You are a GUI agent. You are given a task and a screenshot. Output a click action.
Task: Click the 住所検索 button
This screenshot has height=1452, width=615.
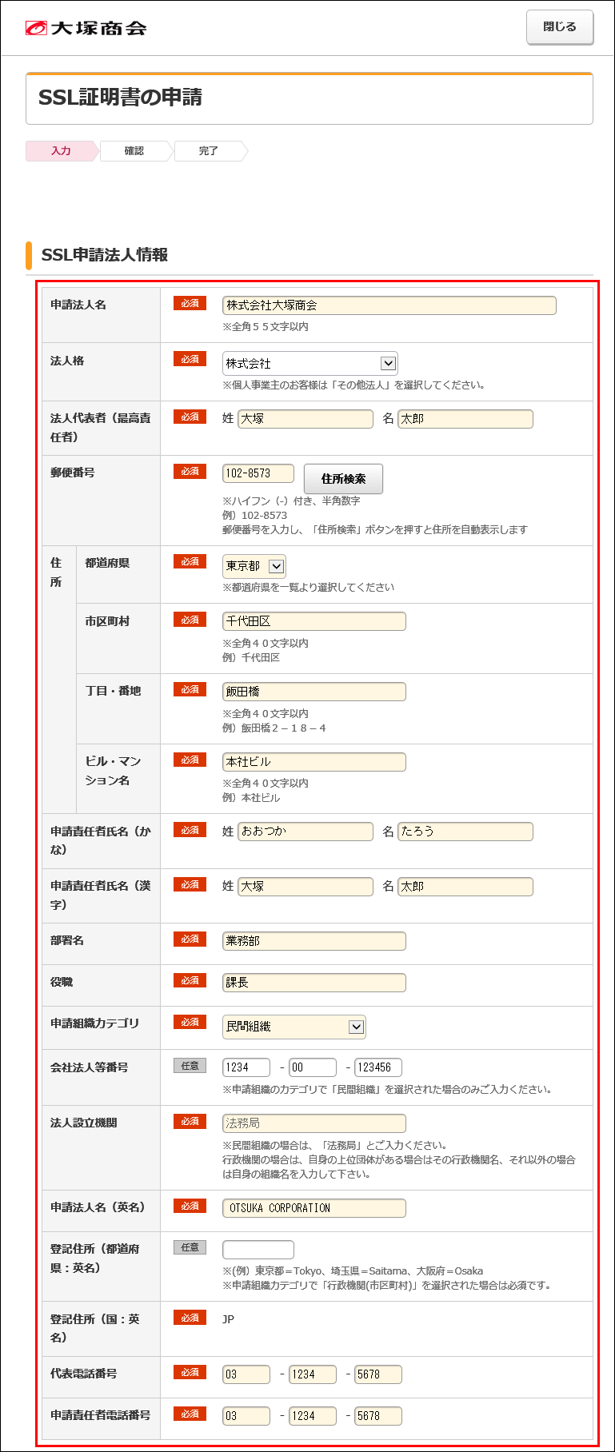344,479
